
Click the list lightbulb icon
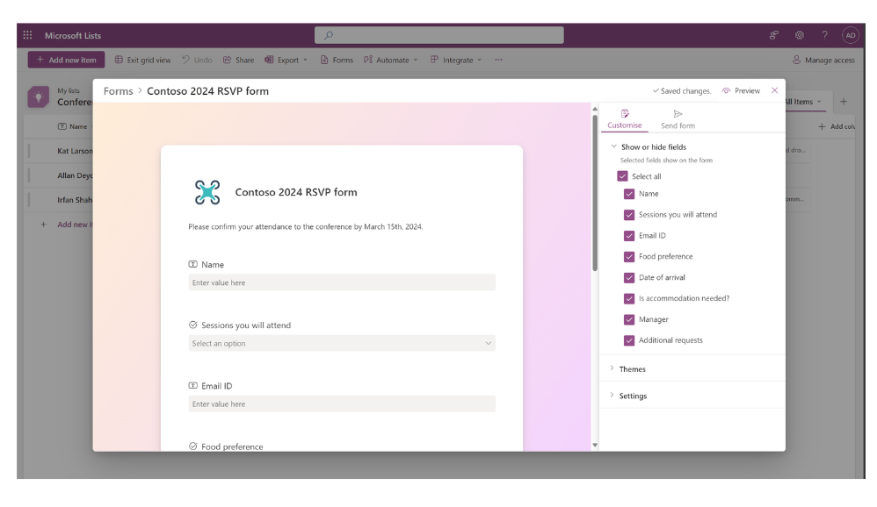click(x=38, y=97)
